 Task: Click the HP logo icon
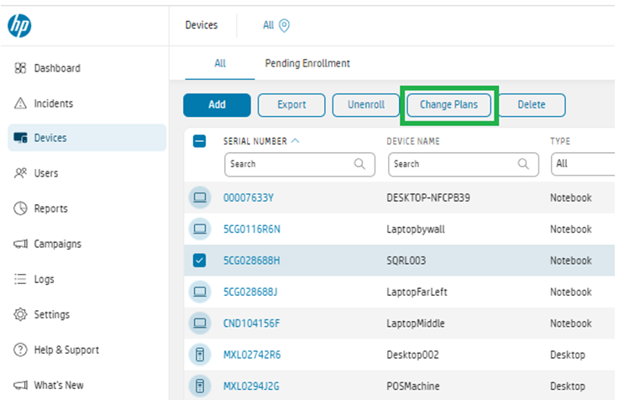click(x=19, y=26)
